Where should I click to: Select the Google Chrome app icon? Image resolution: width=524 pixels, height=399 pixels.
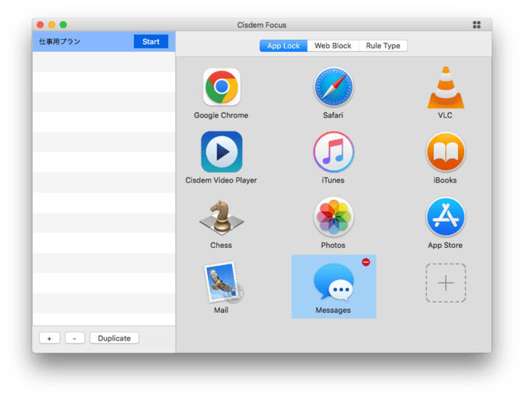click(222, 88)
